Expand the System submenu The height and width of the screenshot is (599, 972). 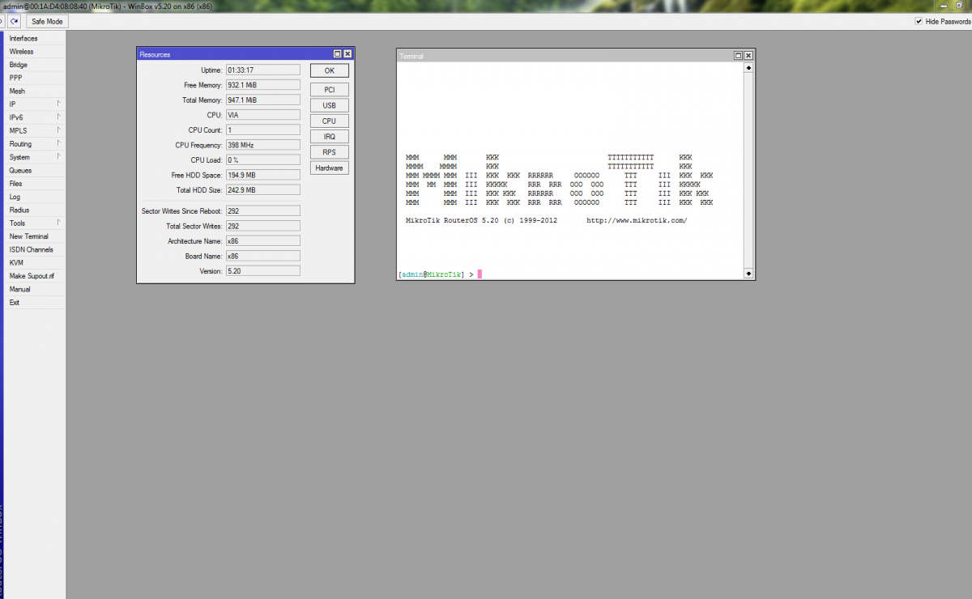tap(32, 157)
